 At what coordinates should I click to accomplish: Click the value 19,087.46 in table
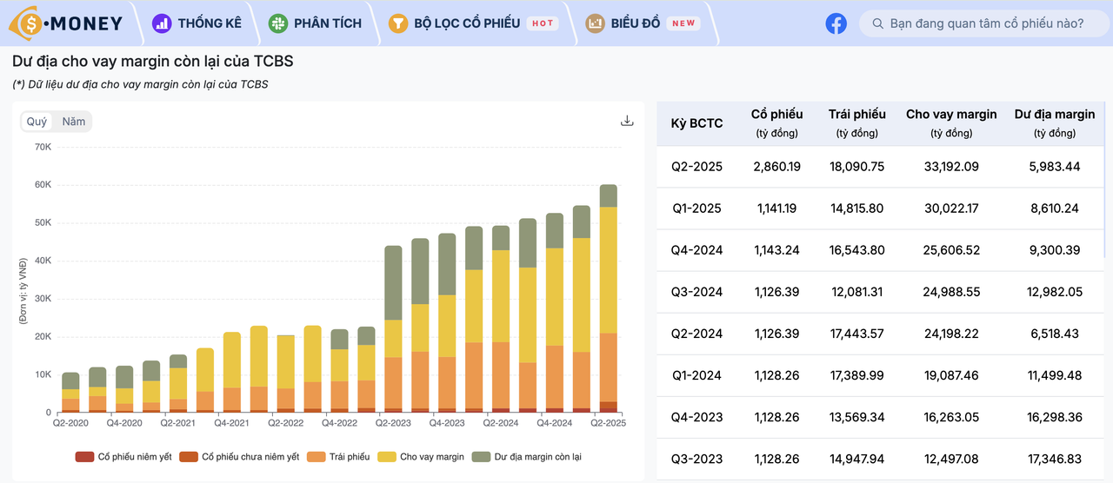951,375
